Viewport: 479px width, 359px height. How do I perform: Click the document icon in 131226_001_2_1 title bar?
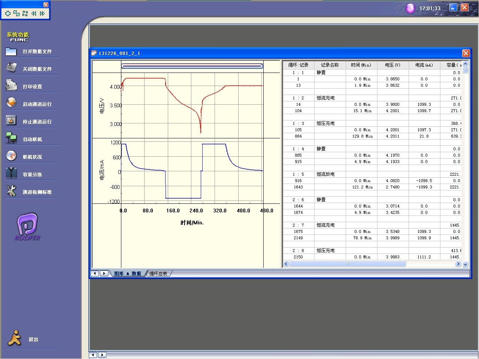click(x=94, y=53)
